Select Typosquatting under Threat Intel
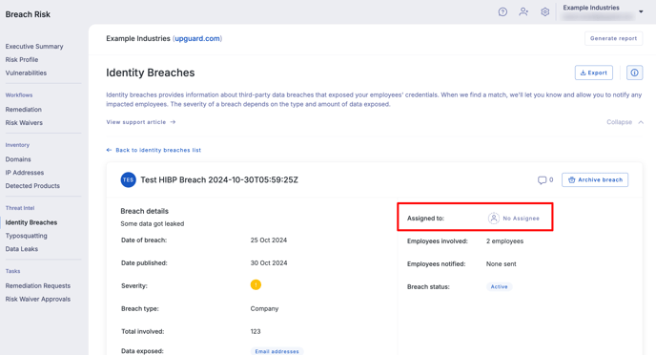The height and width of the screenshot is (355, 656). coord(27,236)
